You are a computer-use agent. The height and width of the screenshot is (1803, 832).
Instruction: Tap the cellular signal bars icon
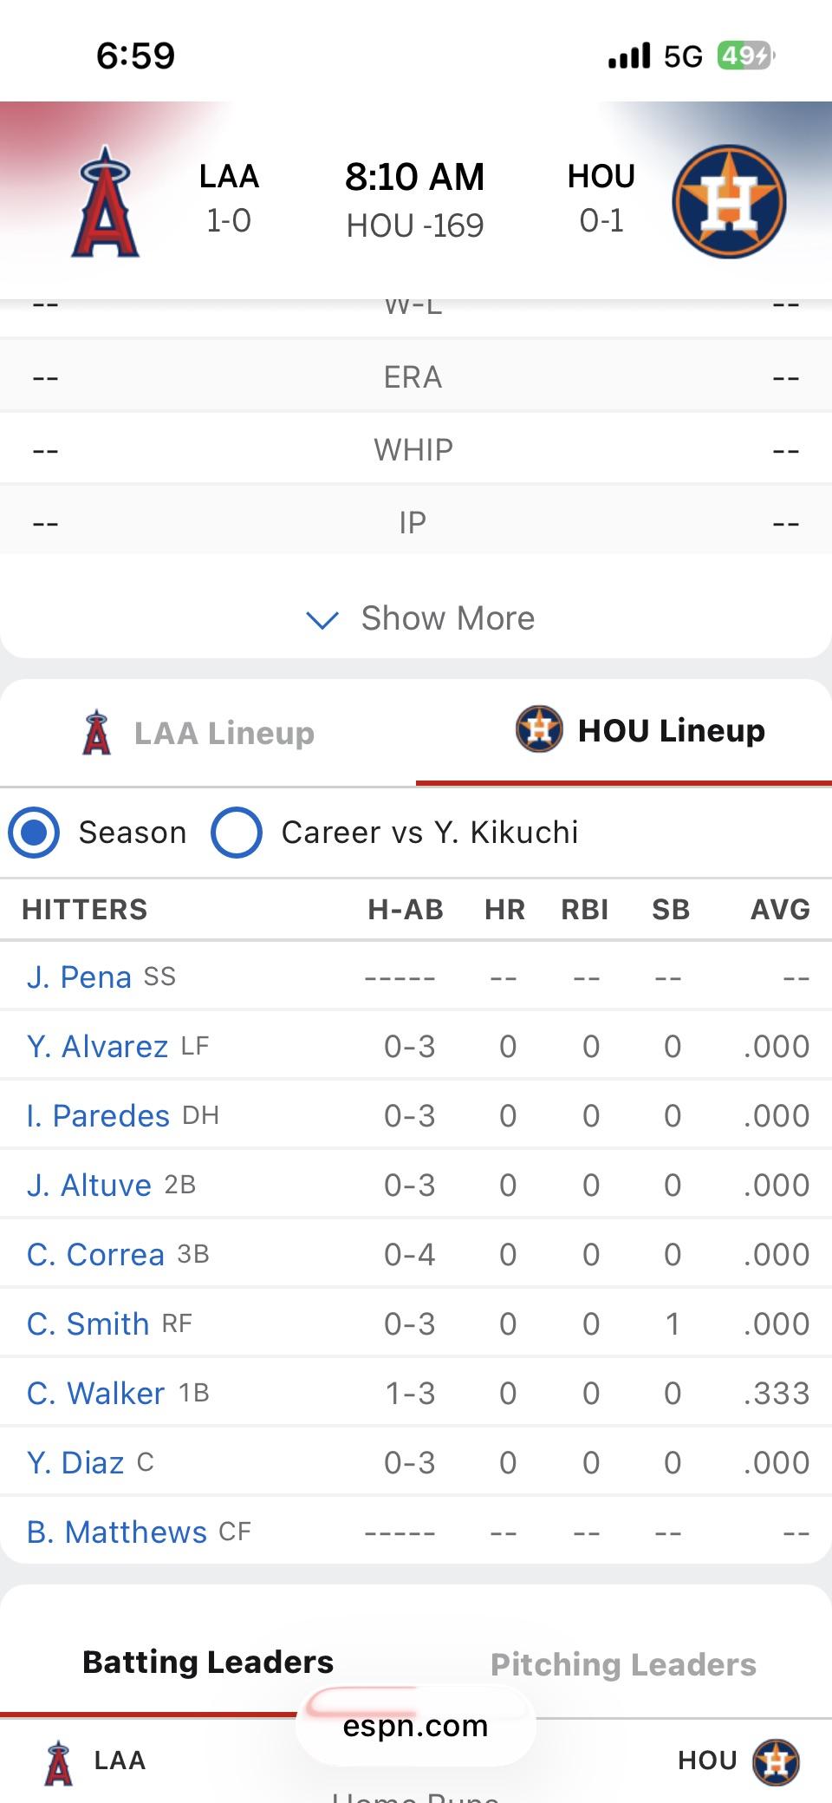[x=629, y=56]
